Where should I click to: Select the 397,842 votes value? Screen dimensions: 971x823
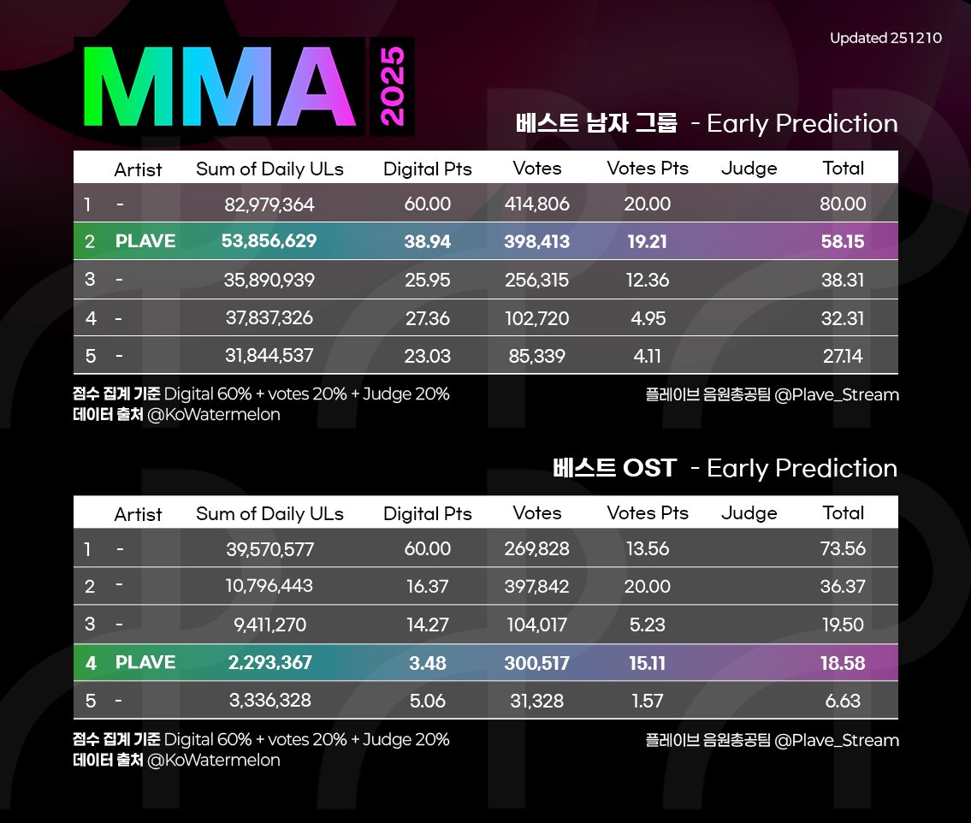click(537, 586)
